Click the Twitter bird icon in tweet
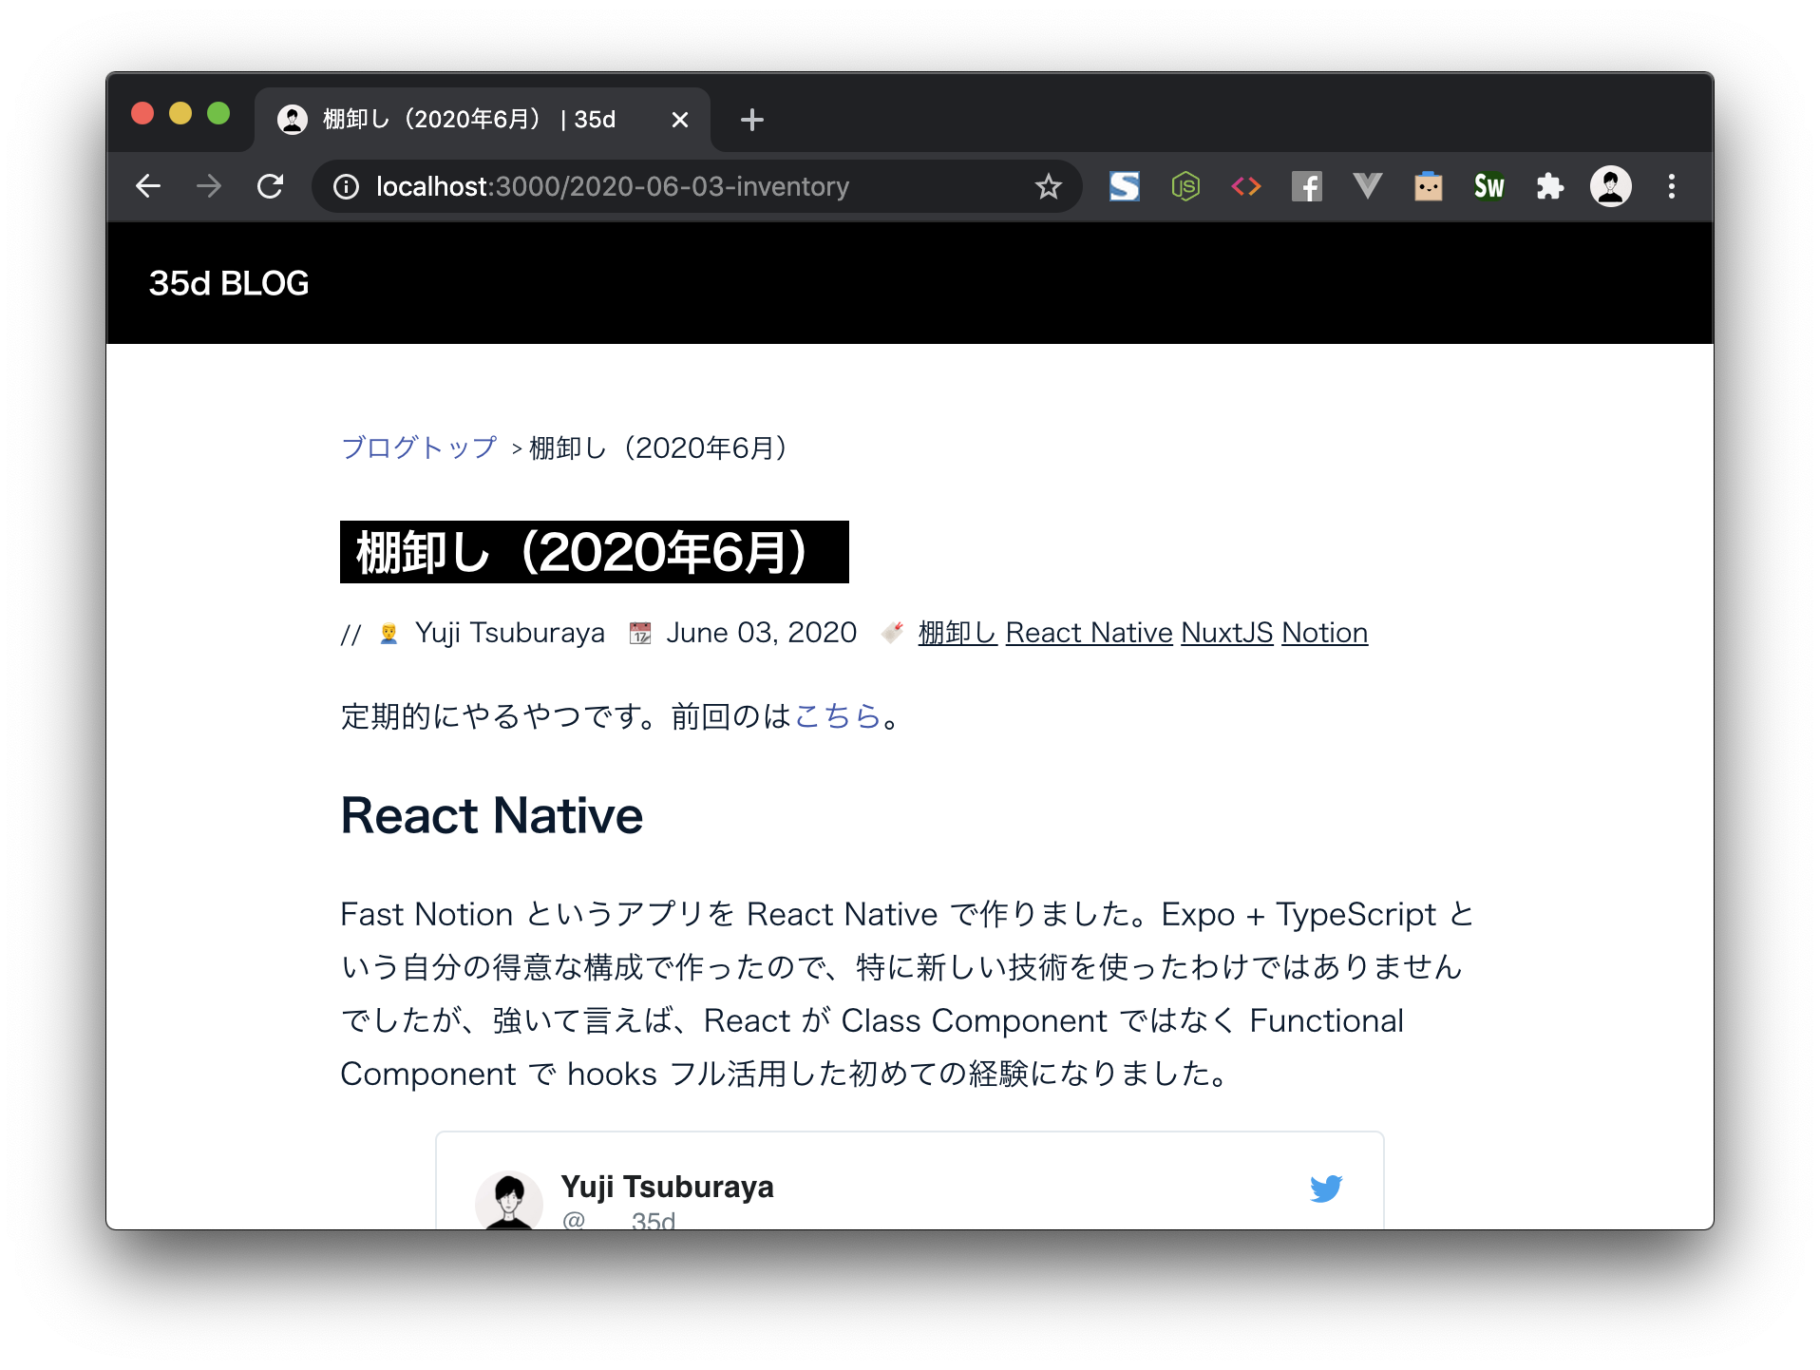This screenshot has height=1370, width=1820. pyautogui.click(x=1326, y=1189)
